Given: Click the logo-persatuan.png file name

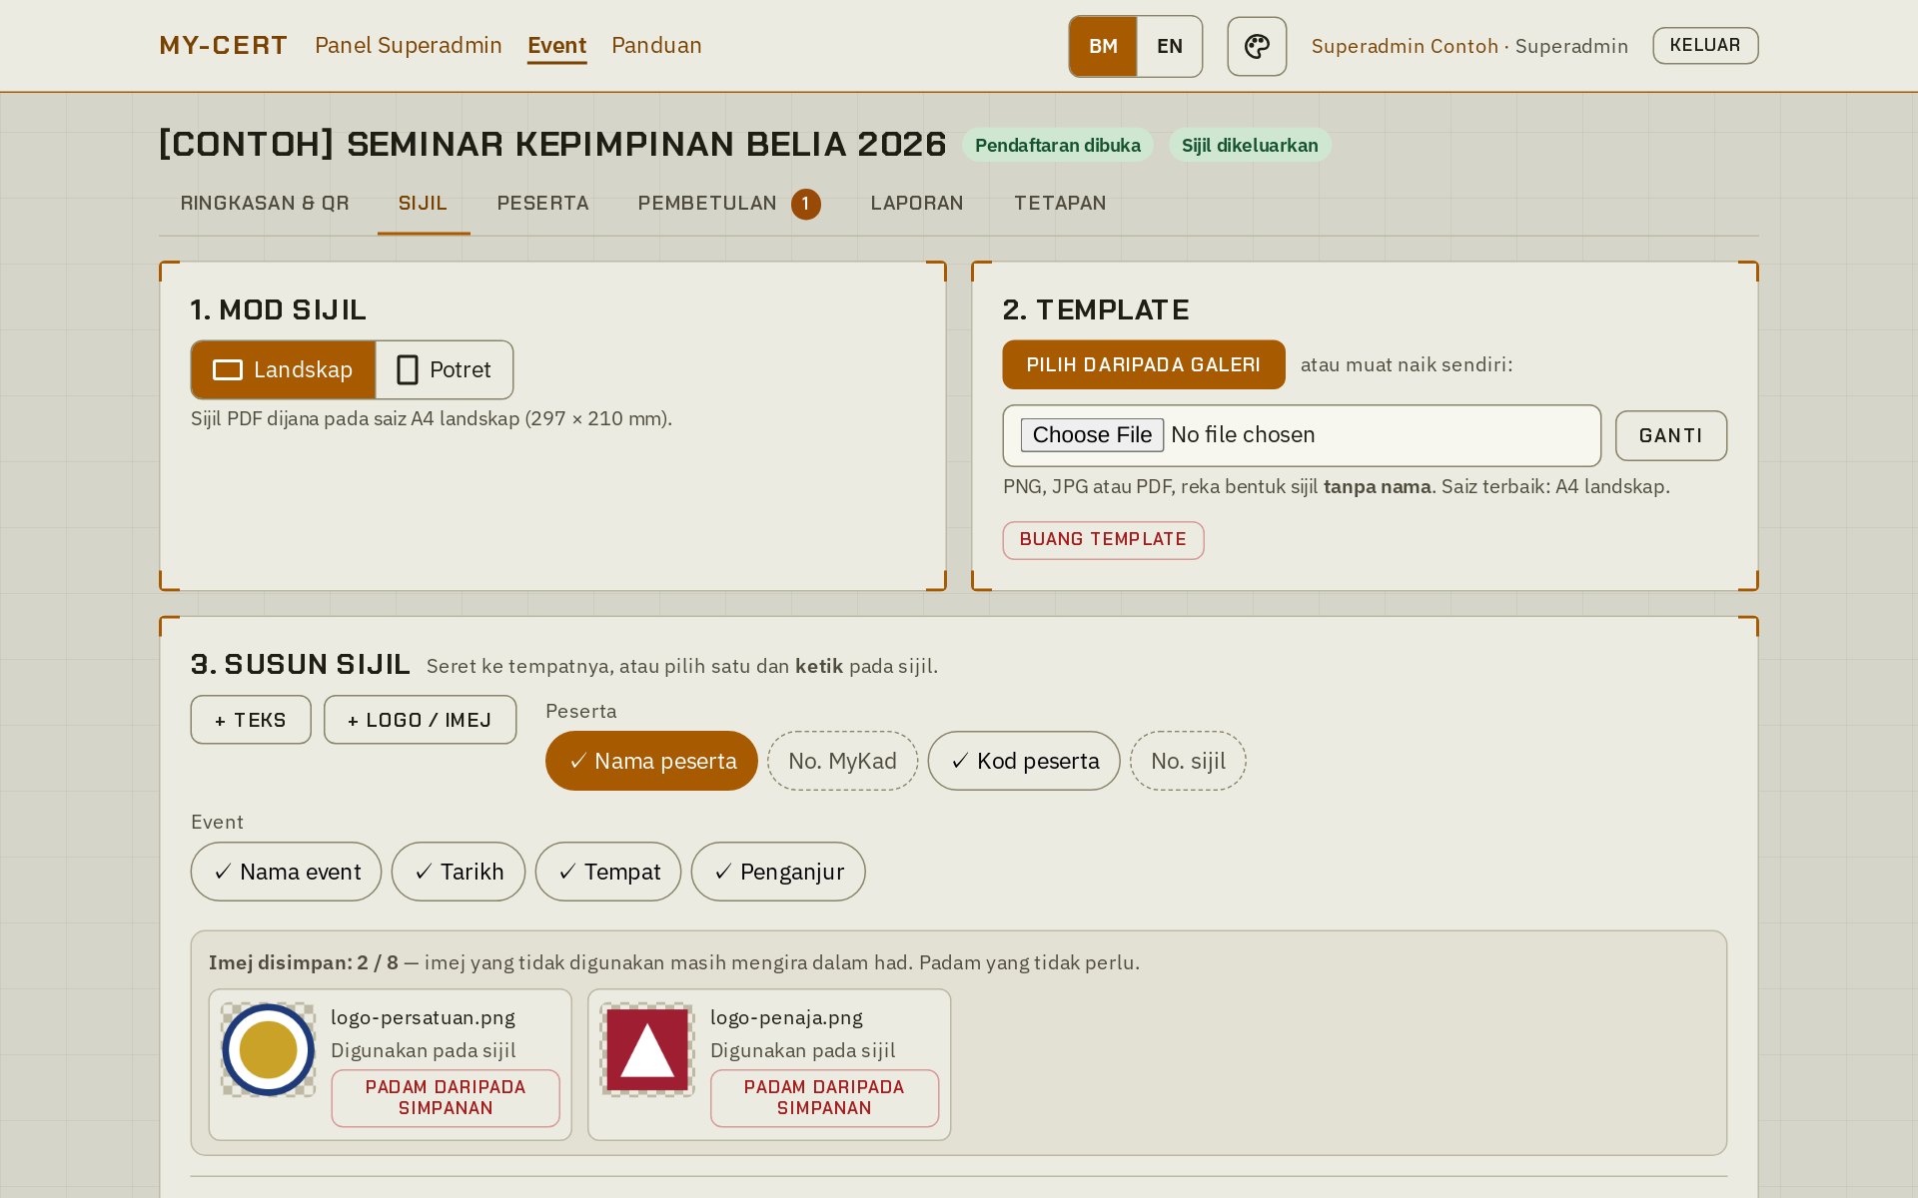Looking at the screenshot, I should tap(423, 1017).
